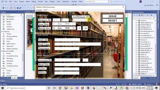Select the SplitContainer control
The image size is (160, 90).
(x=11, y=44)
